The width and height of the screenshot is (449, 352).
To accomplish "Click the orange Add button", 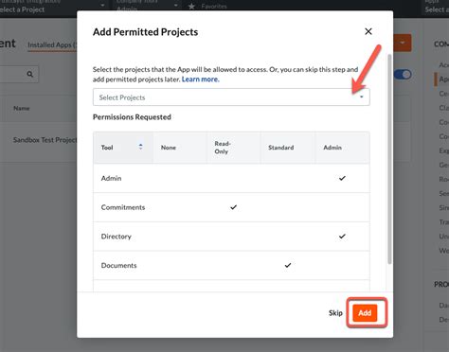I will pyautogui.click(x=365, y=313).
